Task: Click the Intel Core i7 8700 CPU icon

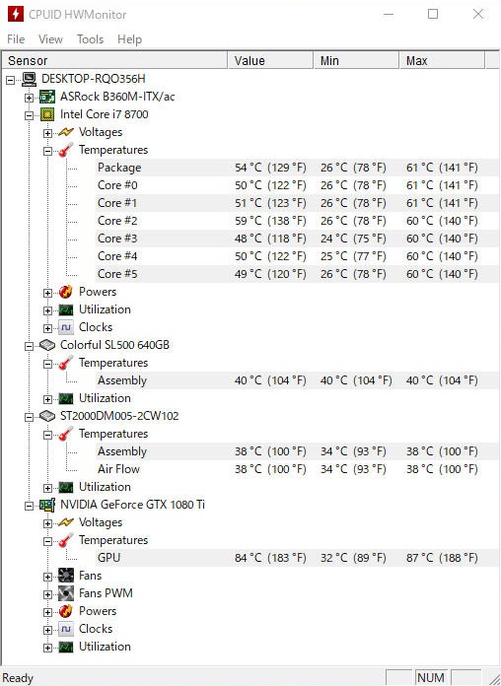Action: tap(47, 114)
